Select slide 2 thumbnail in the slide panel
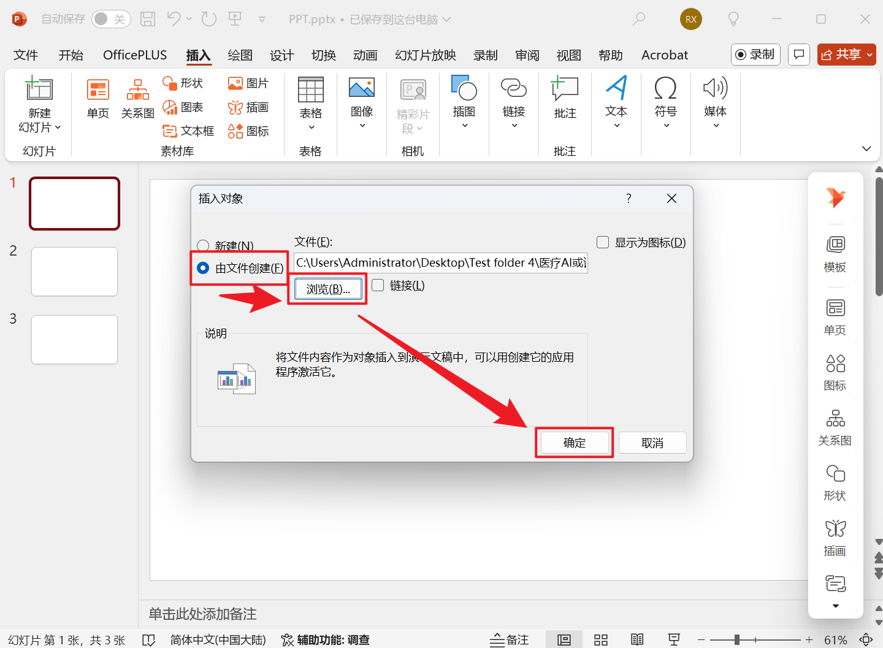 (74, 272)
